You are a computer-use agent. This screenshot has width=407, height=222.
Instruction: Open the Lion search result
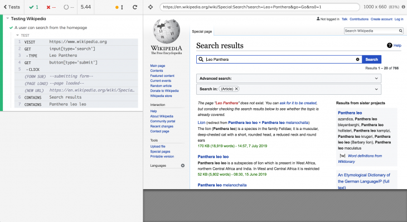[201, 123]
